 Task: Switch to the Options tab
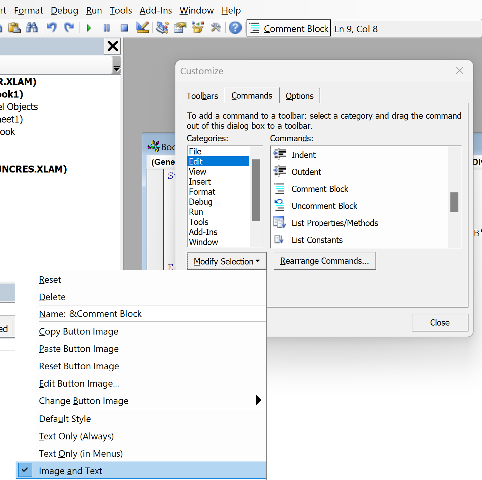click(299, 96)
